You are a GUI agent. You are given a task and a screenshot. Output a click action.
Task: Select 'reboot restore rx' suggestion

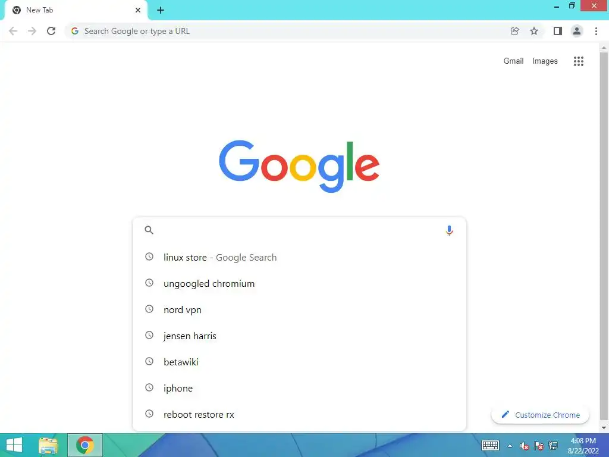point(299,414)
